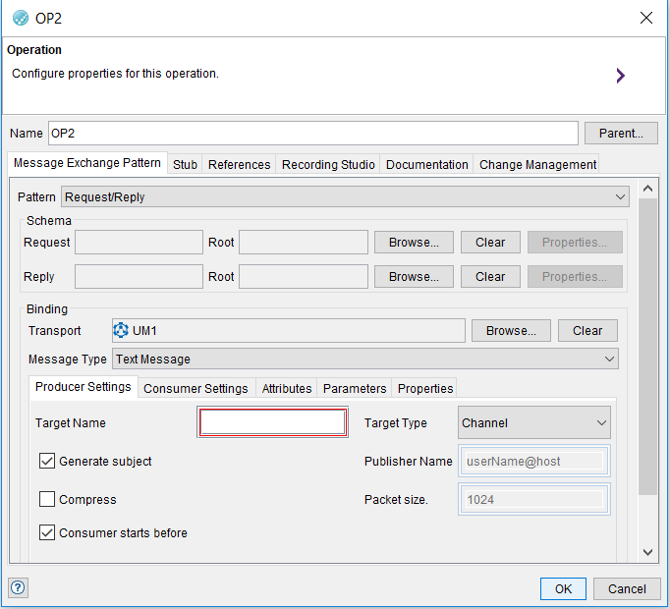Toggle Consumer starts before checkbox
The image size is (670, 609).
coord(47,533)
